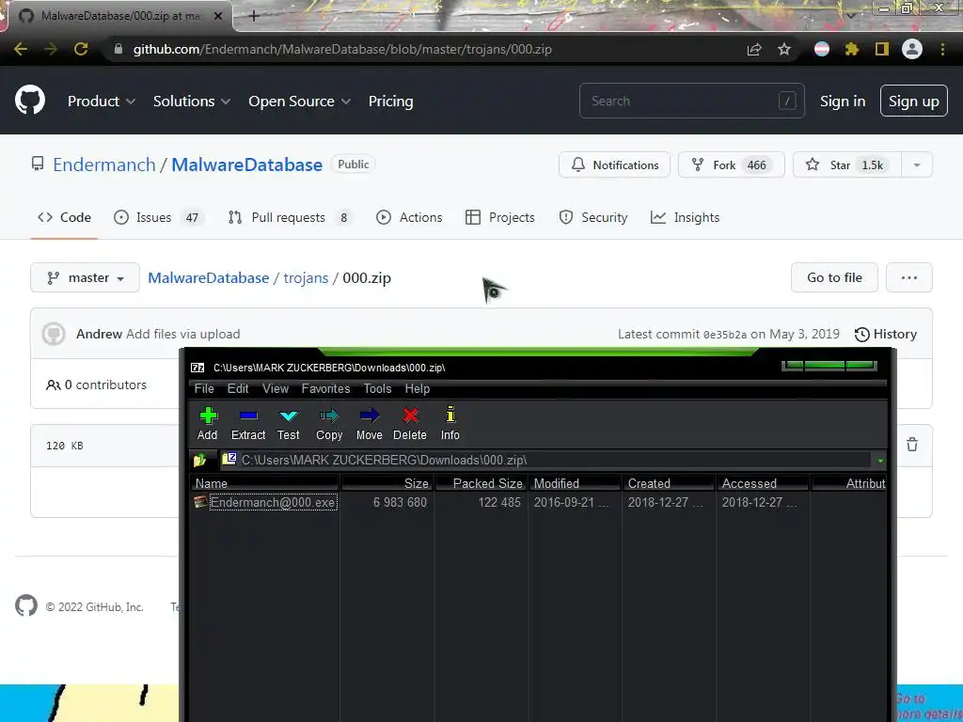Image resolution: width=963 pixels, height=722 pixels.
Task: Expand the Open Source menu
Action: point(300,102)
